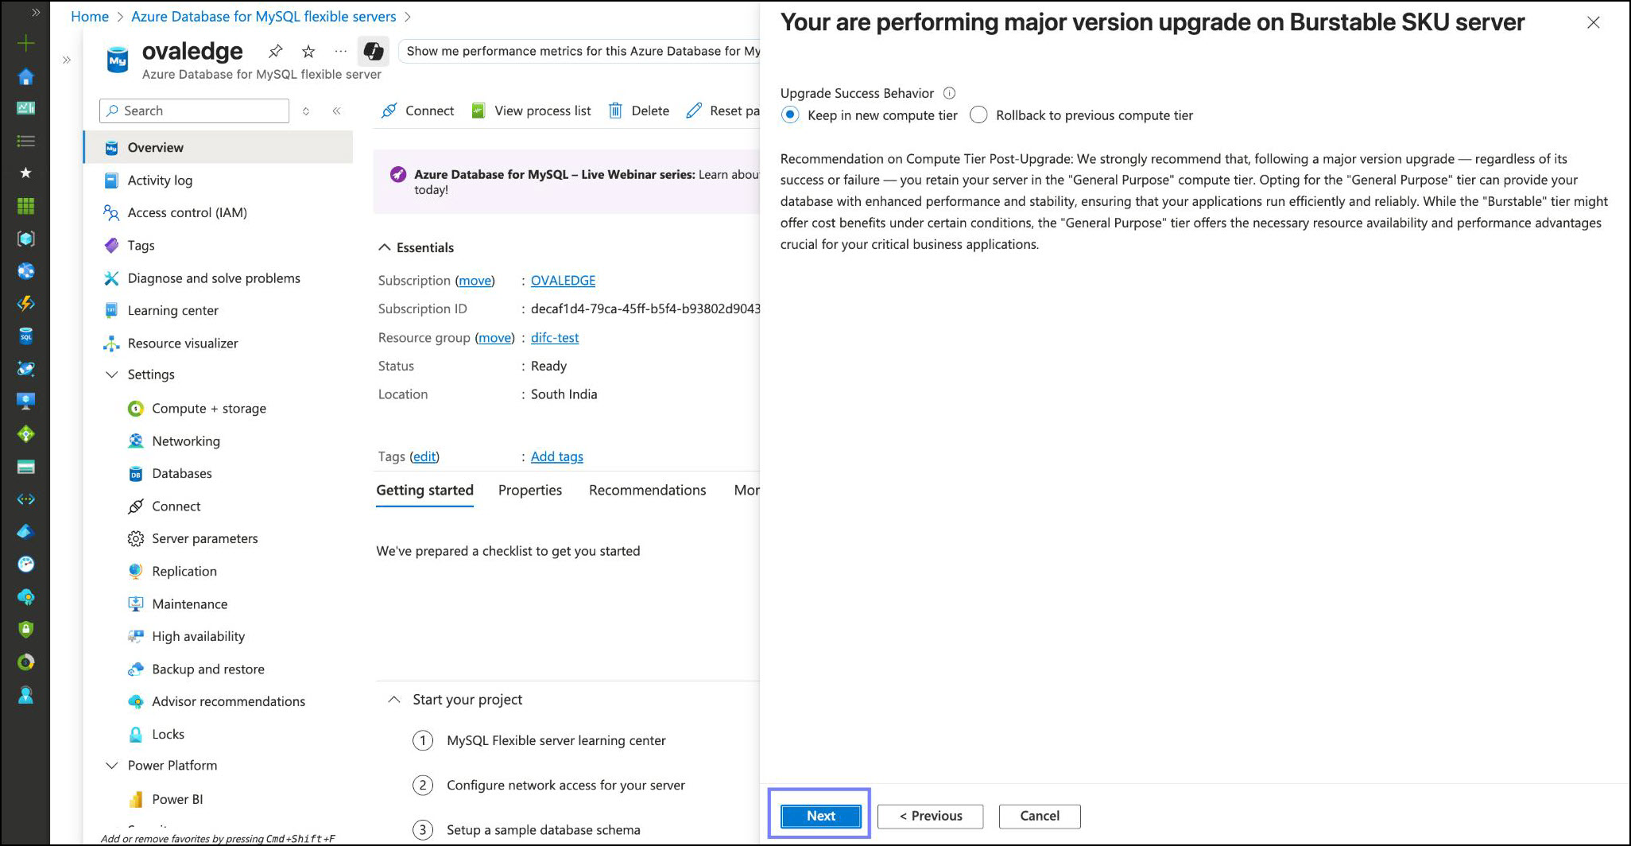
Task: Click the Azure portal home icon in sidebar
Action: click(x=25, y=76)
